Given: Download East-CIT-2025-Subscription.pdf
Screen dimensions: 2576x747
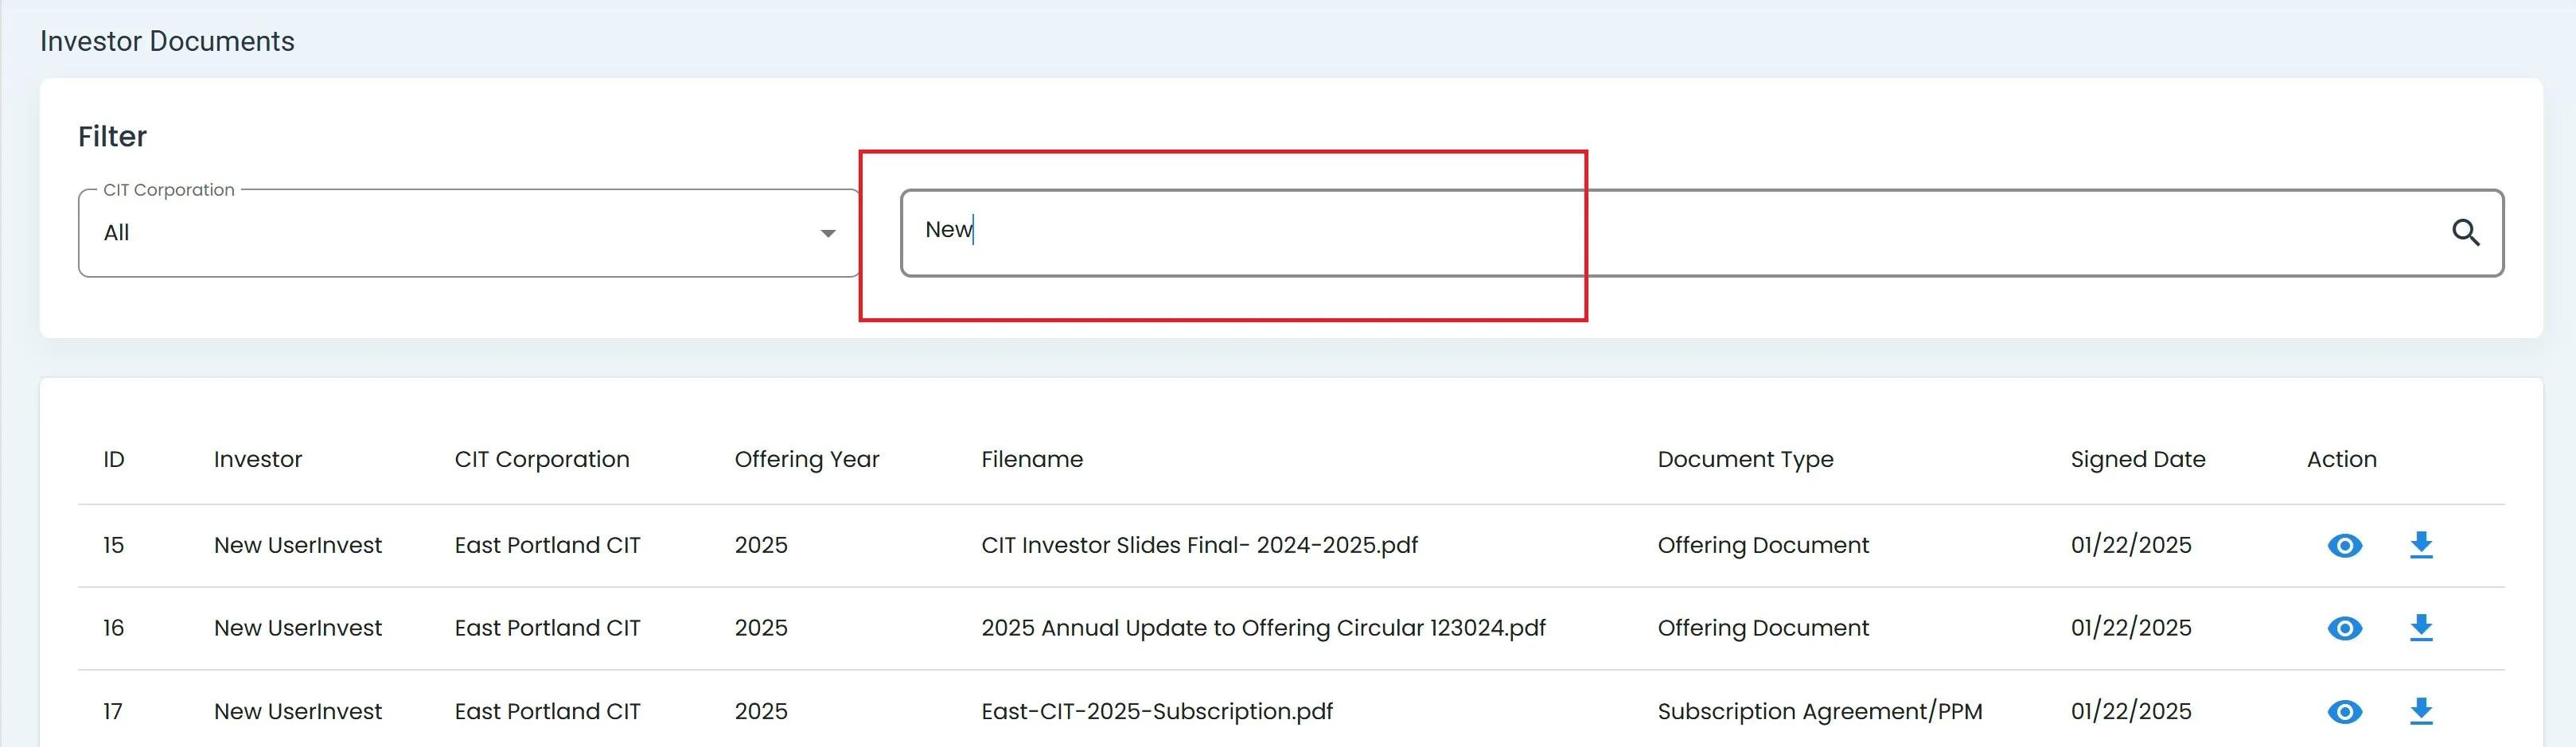Looking at the screenshot, I should coord(2420,711).
